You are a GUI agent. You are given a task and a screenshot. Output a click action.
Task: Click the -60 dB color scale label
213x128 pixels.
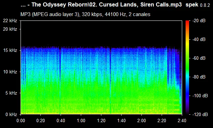[x=199, y=58]
